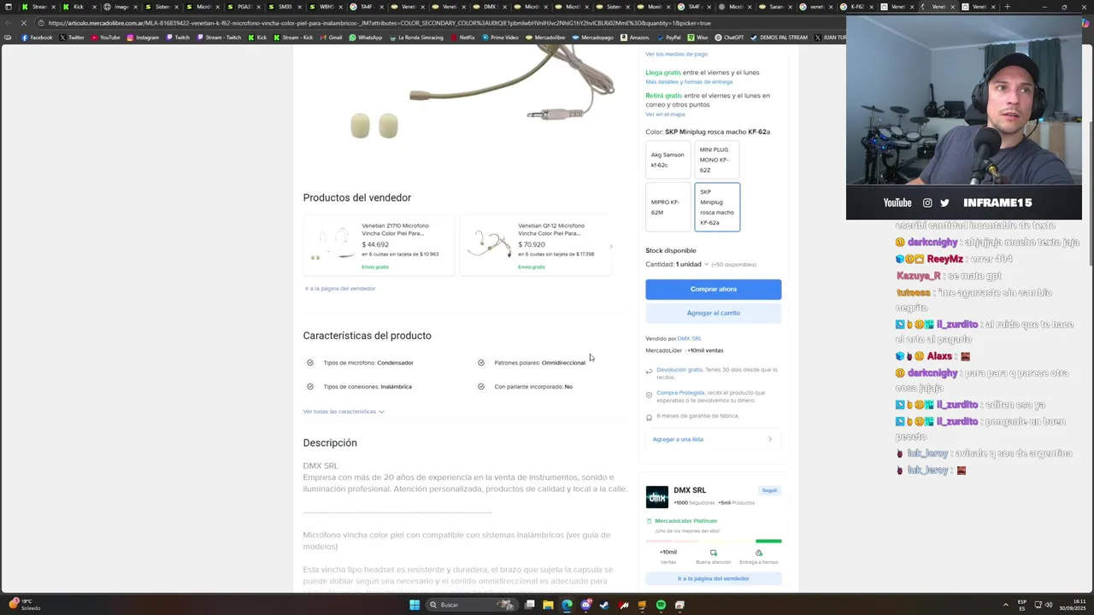Open the Instagram bookmark
The width and height of the screenshot is (1094, 615).
click(x=143, y=38)
